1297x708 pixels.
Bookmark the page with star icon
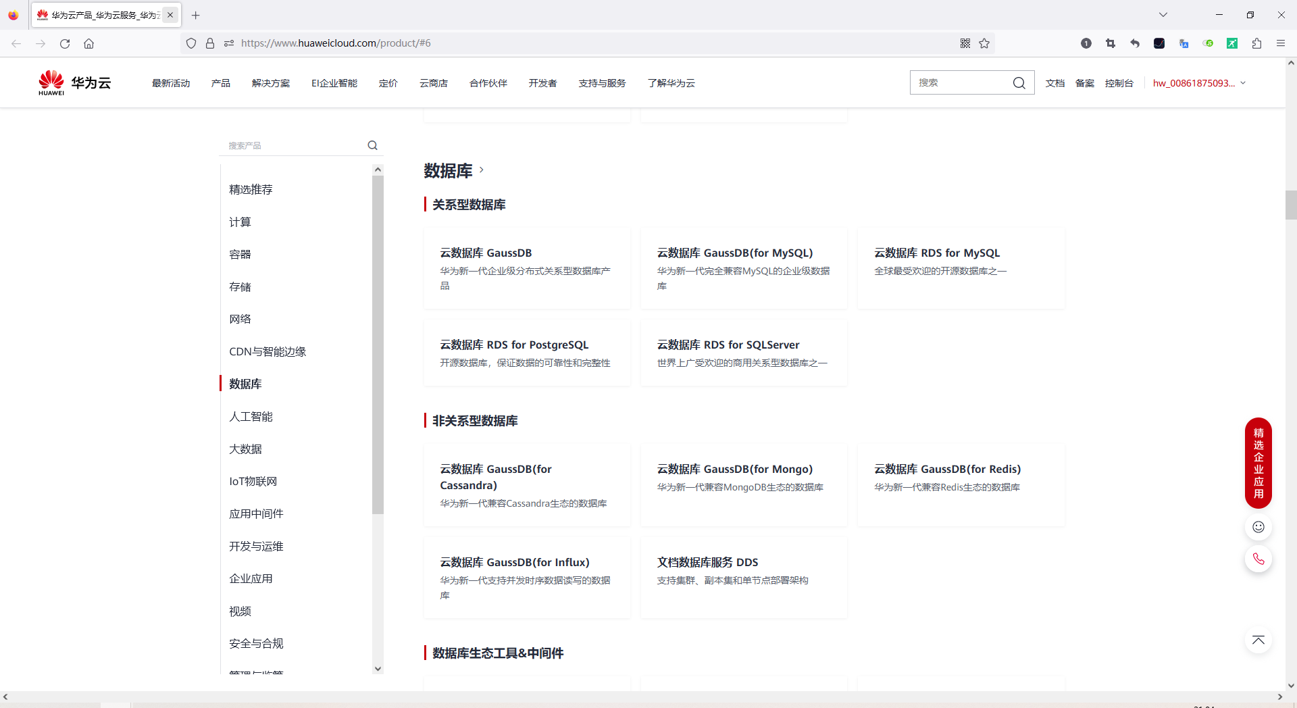(984, 43)
